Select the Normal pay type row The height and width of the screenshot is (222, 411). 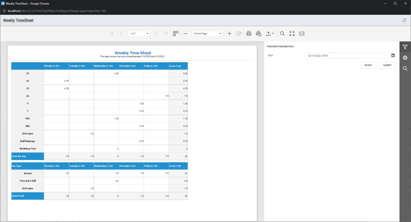(99, 173)
